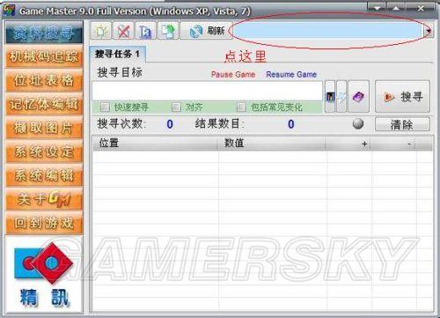Enable the 快速搜寻 checkbox
Screen dimensions: 440x318
(105, 107)
